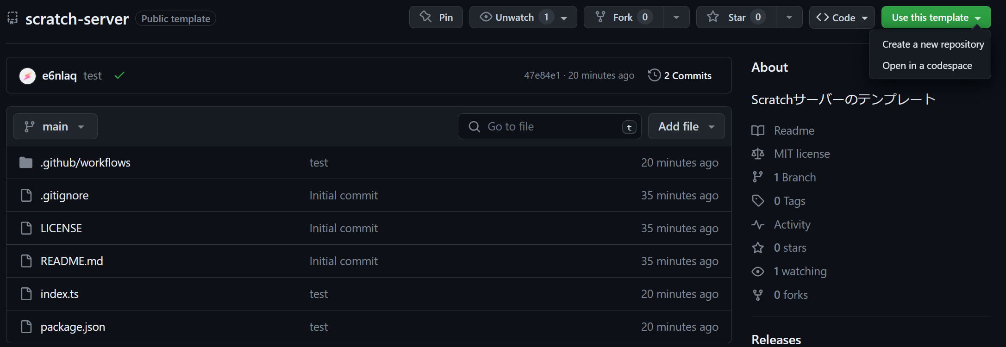Click the 0 Tags link
The image size is (1006, 347).
tap(790, 201)
